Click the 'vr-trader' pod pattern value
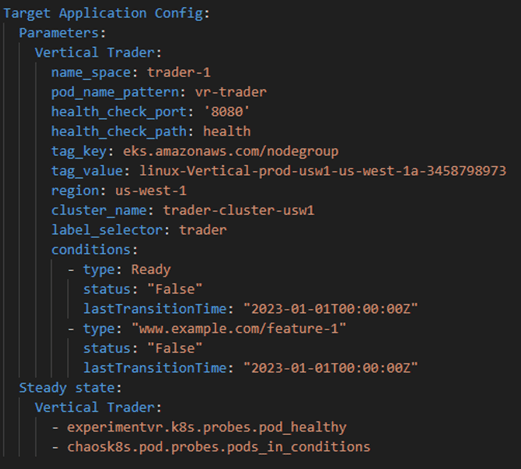This screenshot has height=469, width=521. (231, 92)
